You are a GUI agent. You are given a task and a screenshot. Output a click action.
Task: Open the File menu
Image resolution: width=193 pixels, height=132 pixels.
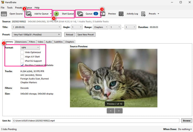pos(2,8)
